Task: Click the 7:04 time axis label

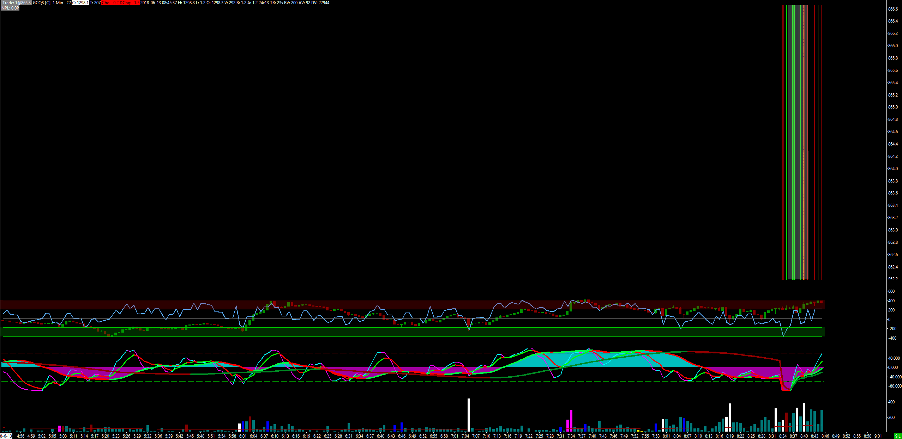Action: [x=465, y=436]
